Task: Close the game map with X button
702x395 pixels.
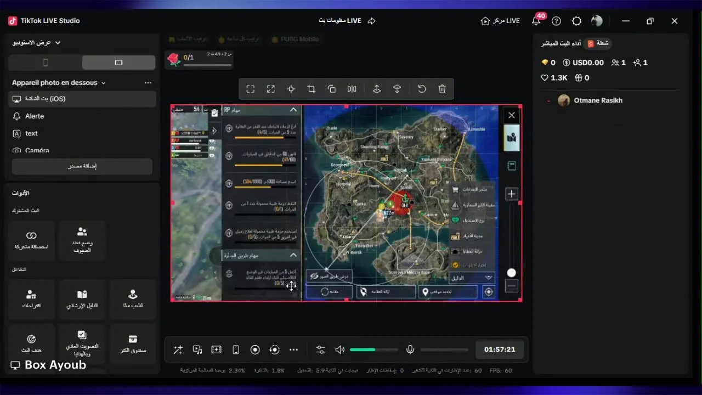Action: [512, 115]
